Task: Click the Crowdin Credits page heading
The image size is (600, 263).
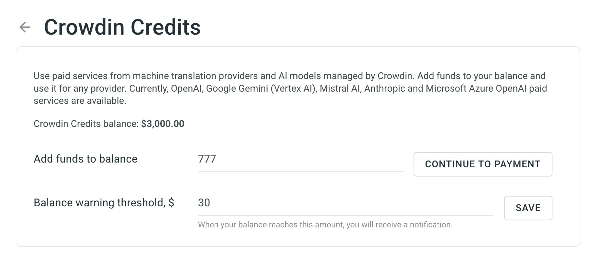Action: coord(122,27)
